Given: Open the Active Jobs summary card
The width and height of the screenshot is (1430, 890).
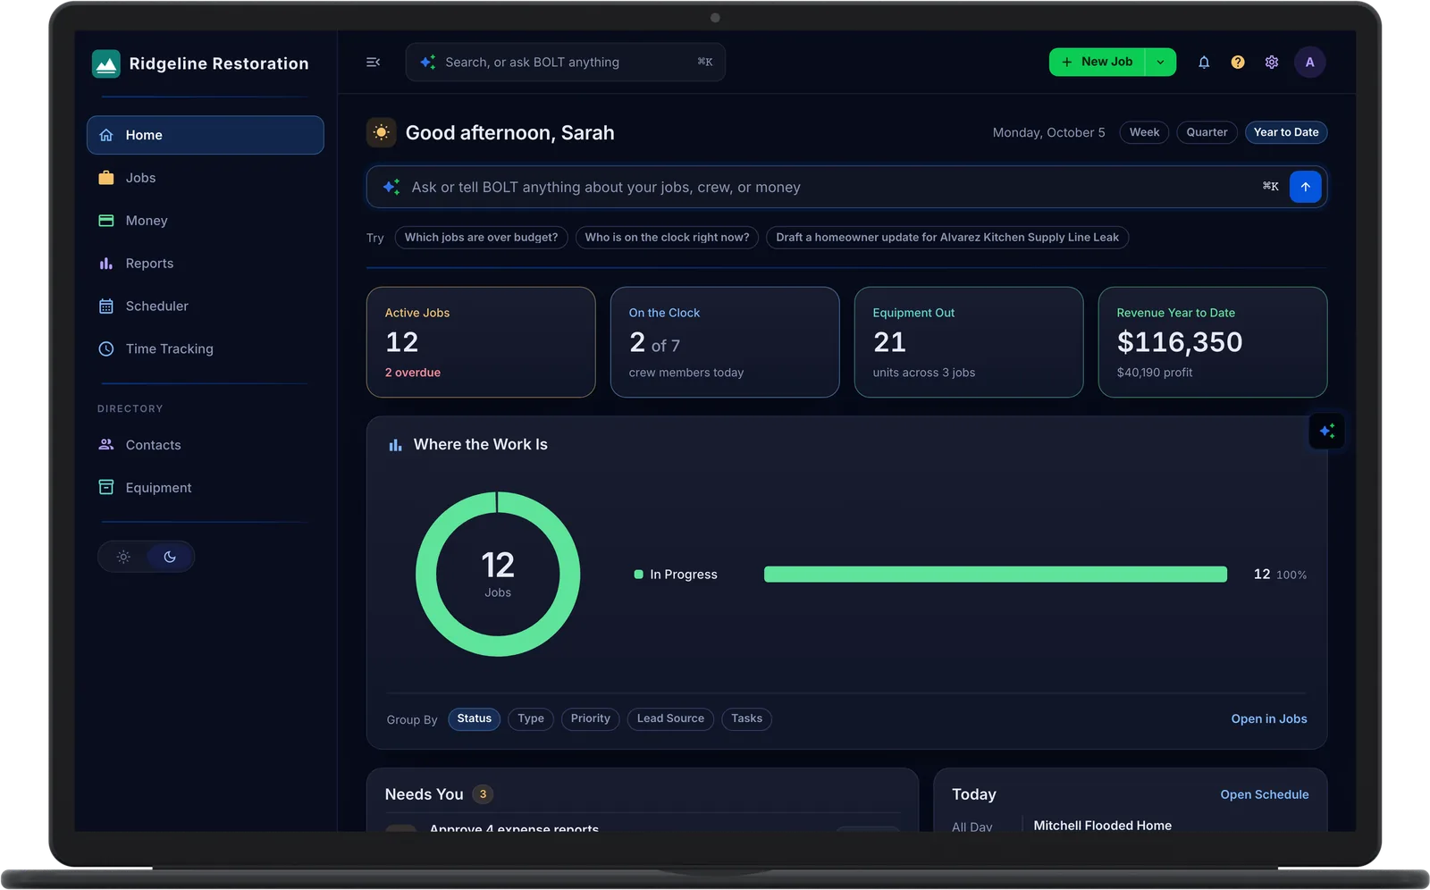Looking at the screenshot, I should coord(481,342).
